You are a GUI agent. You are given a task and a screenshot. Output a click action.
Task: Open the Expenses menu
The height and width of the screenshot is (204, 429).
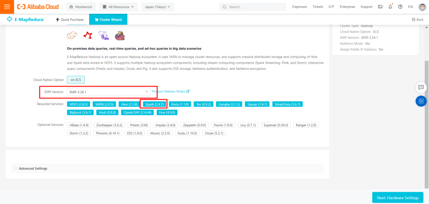pyautogui.click(x=300, y=7)
